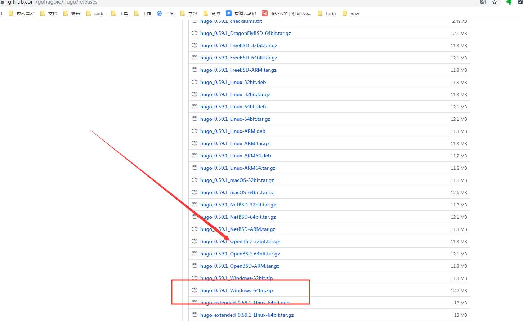This screenshot has height=321, width=523.
Task: Click the translate page icon
Action: pyautogui.click(x=483, y=2)
